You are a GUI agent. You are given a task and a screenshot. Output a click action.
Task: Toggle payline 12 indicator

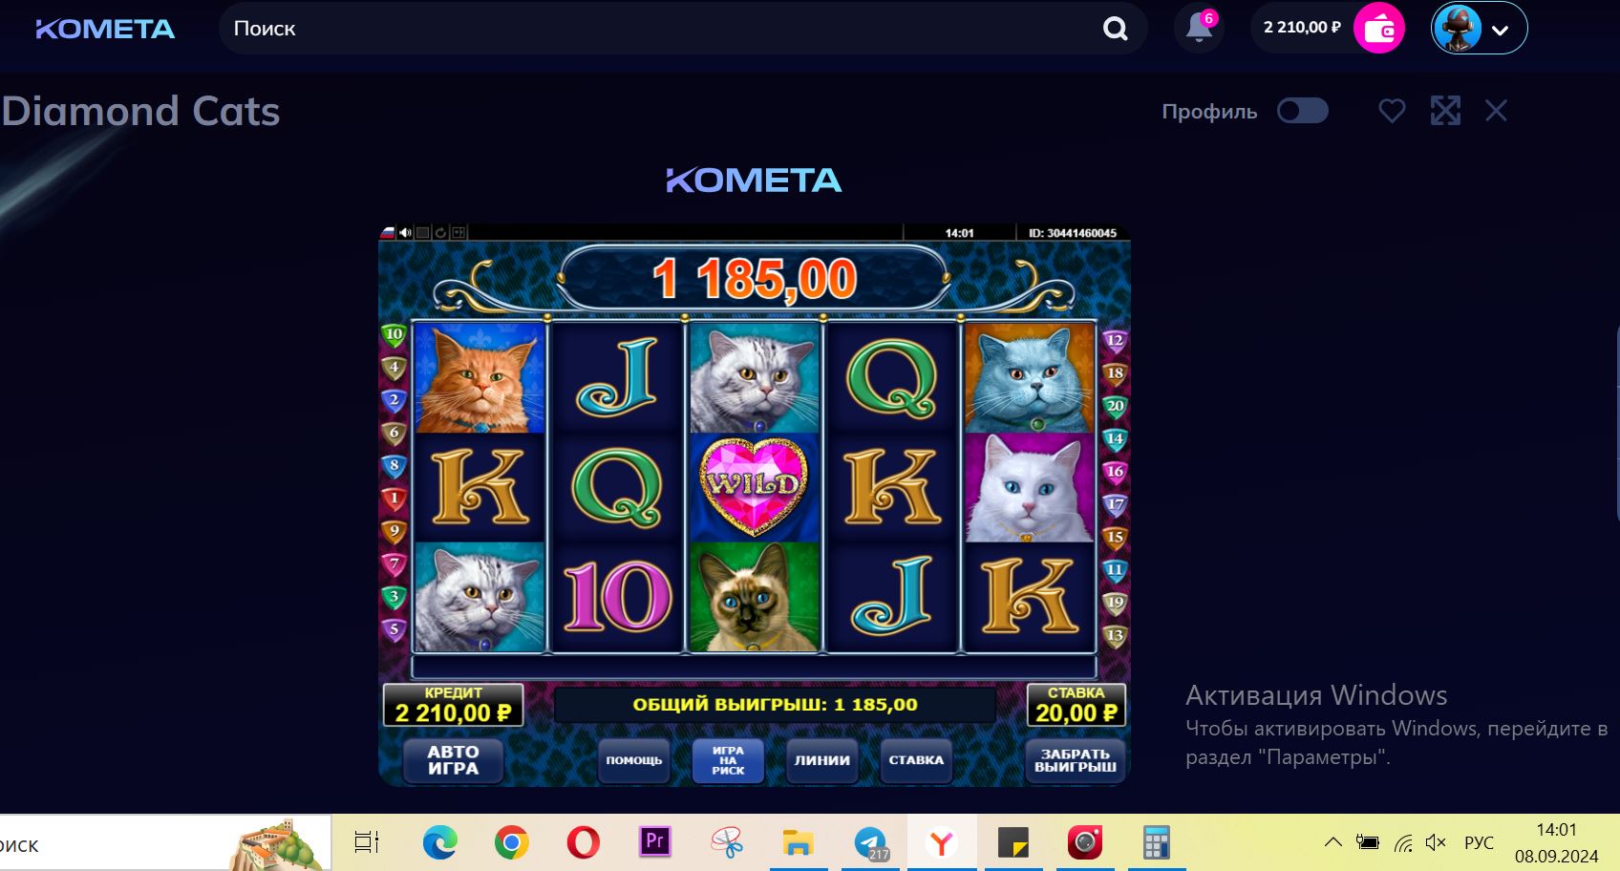point(1115,341)
